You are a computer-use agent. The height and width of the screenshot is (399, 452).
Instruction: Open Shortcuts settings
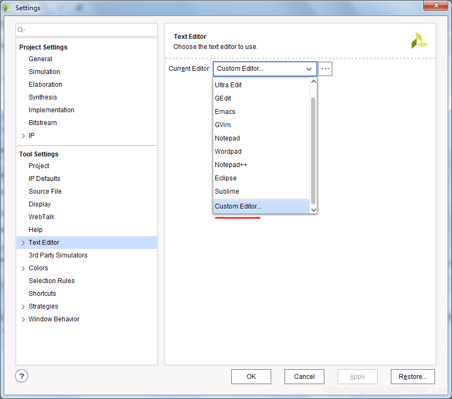(x=43, y=294)
